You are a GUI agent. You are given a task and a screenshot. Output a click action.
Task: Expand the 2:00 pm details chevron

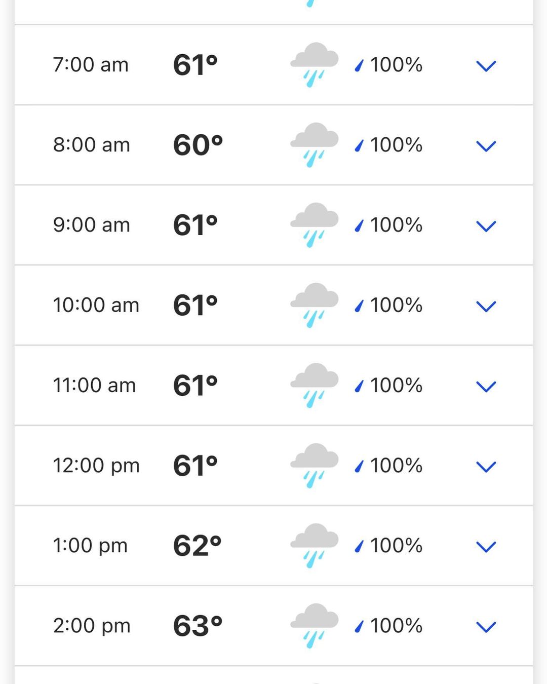[x=486, y=627]
